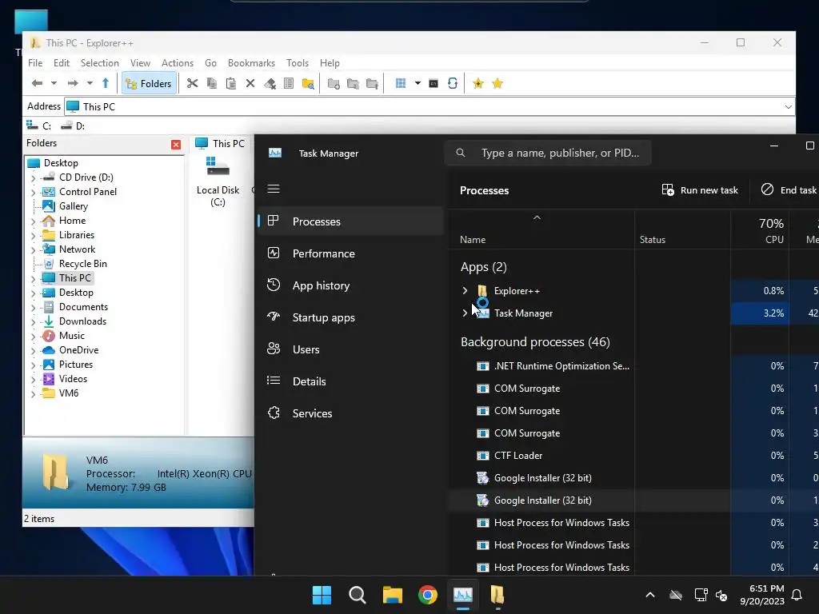Click the Forward arrow in Explorer++ toolbar
Image resolution: width=819 pixels, height=614 pixels.
click(x=73, y=83)
